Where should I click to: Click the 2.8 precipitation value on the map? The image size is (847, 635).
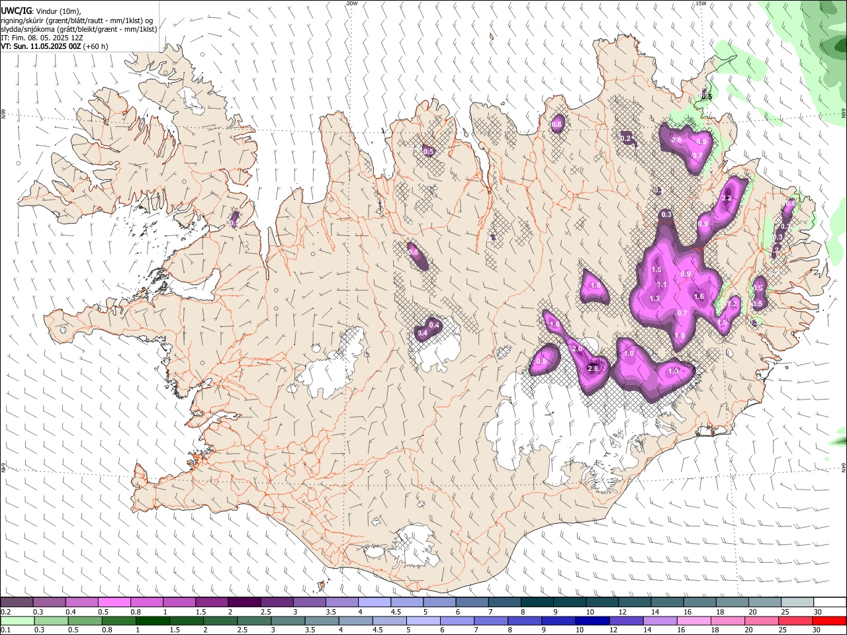[593, 368]
